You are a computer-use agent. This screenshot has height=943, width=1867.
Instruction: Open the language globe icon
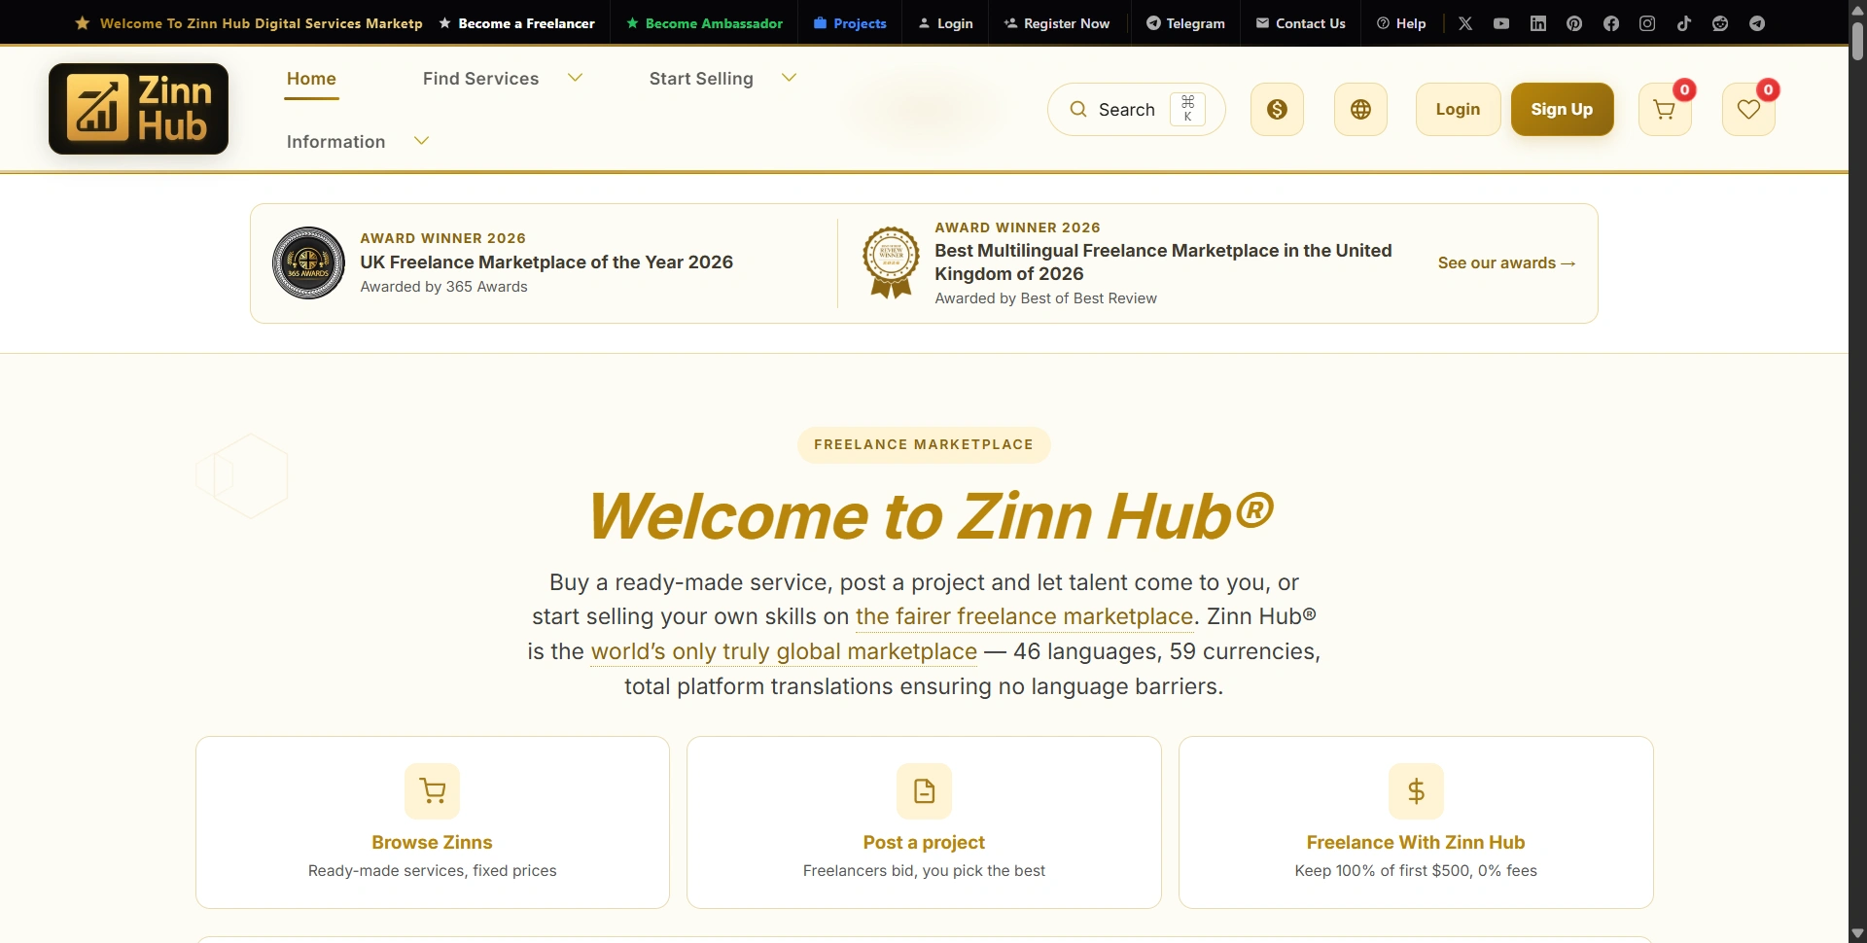pyautogui.click(x=1360, y=109)
